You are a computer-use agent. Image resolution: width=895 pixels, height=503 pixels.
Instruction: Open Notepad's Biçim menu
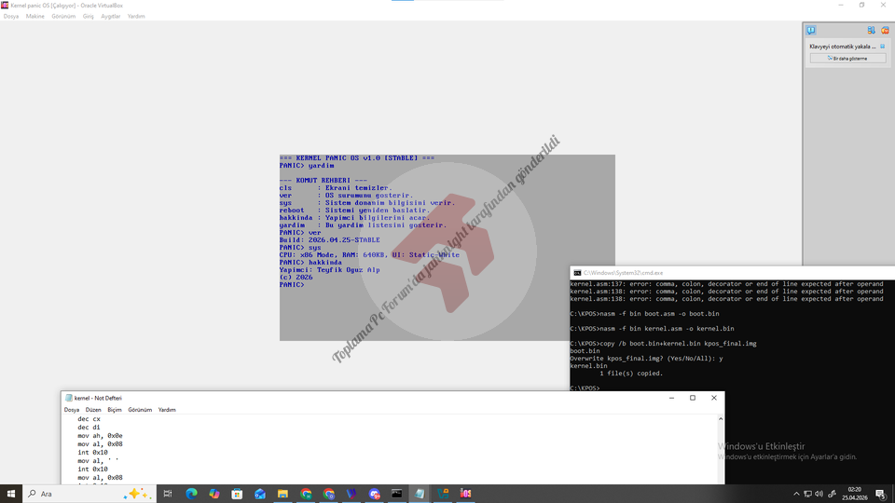click(x=115, y=410)
